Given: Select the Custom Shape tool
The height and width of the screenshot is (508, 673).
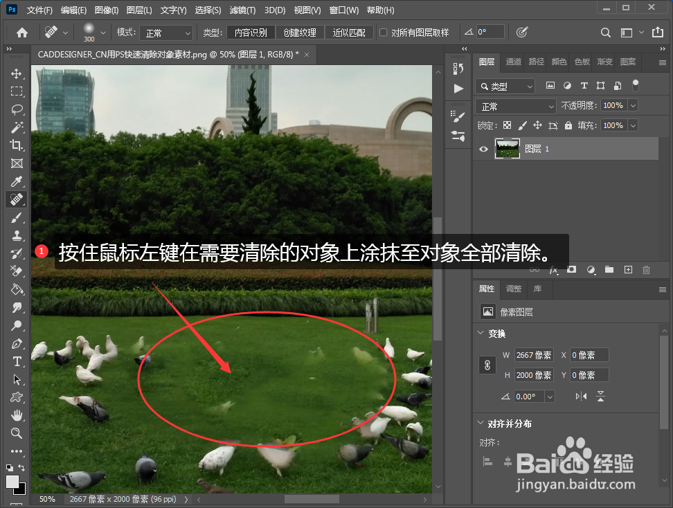Looking at the screenshot, I should click(x=17, y=397).
